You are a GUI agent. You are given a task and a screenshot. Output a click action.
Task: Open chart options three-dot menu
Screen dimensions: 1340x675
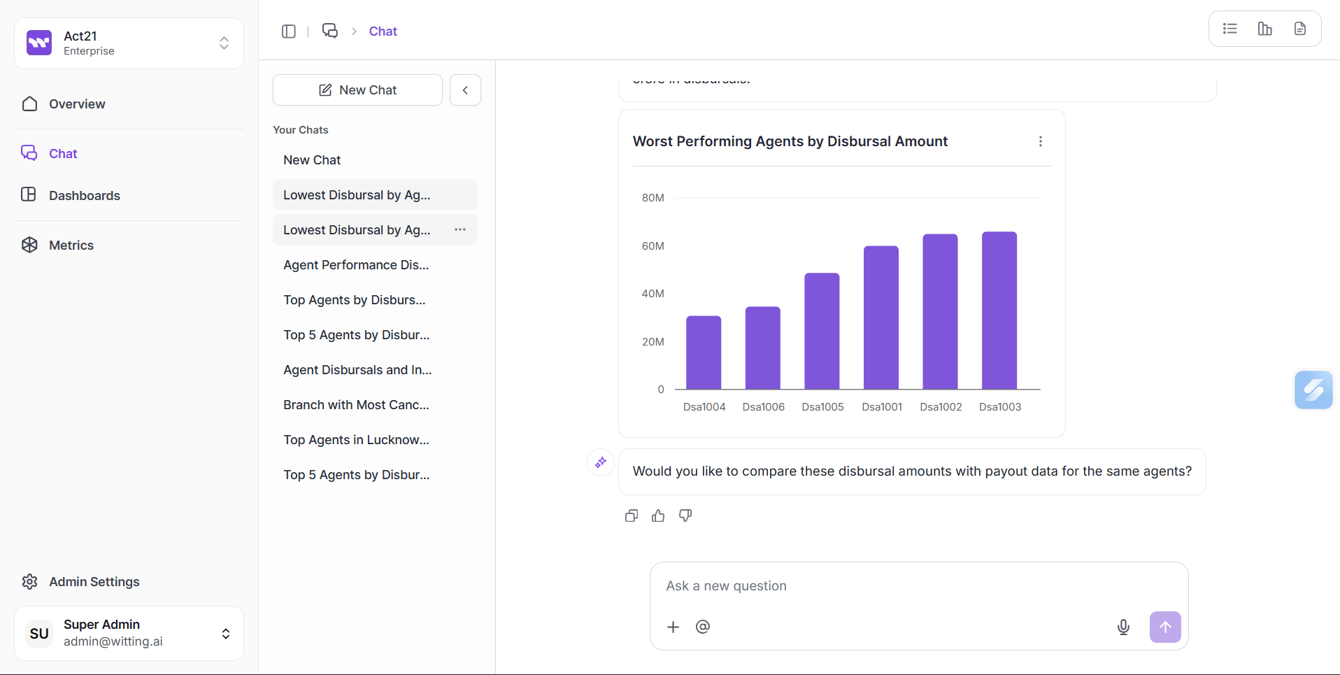click(1041, 141)
